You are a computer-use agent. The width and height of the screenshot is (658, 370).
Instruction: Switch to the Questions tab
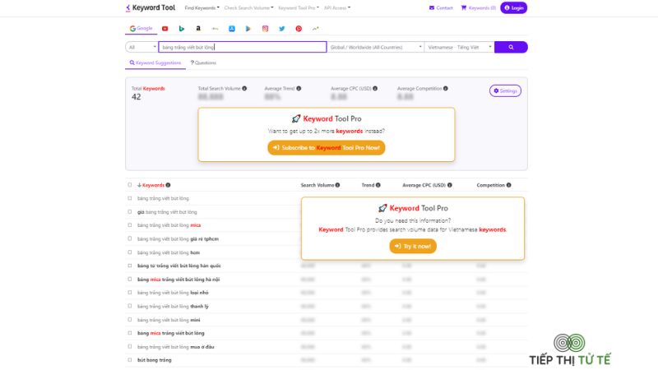tap(203, 62)
